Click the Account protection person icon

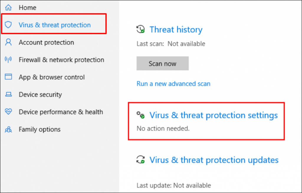(8, 42)
